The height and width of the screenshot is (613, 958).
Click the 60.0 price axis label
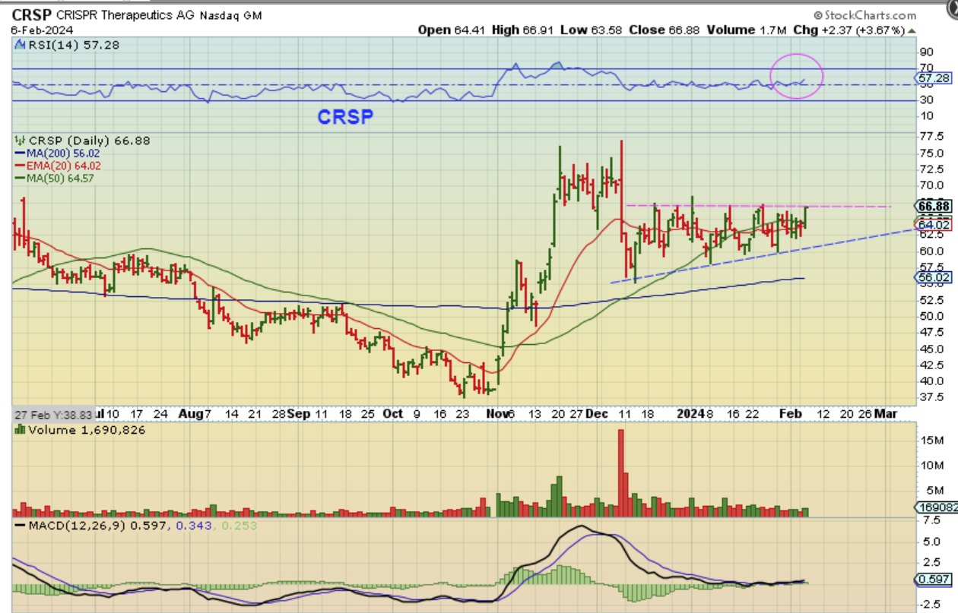pos(931,251)
